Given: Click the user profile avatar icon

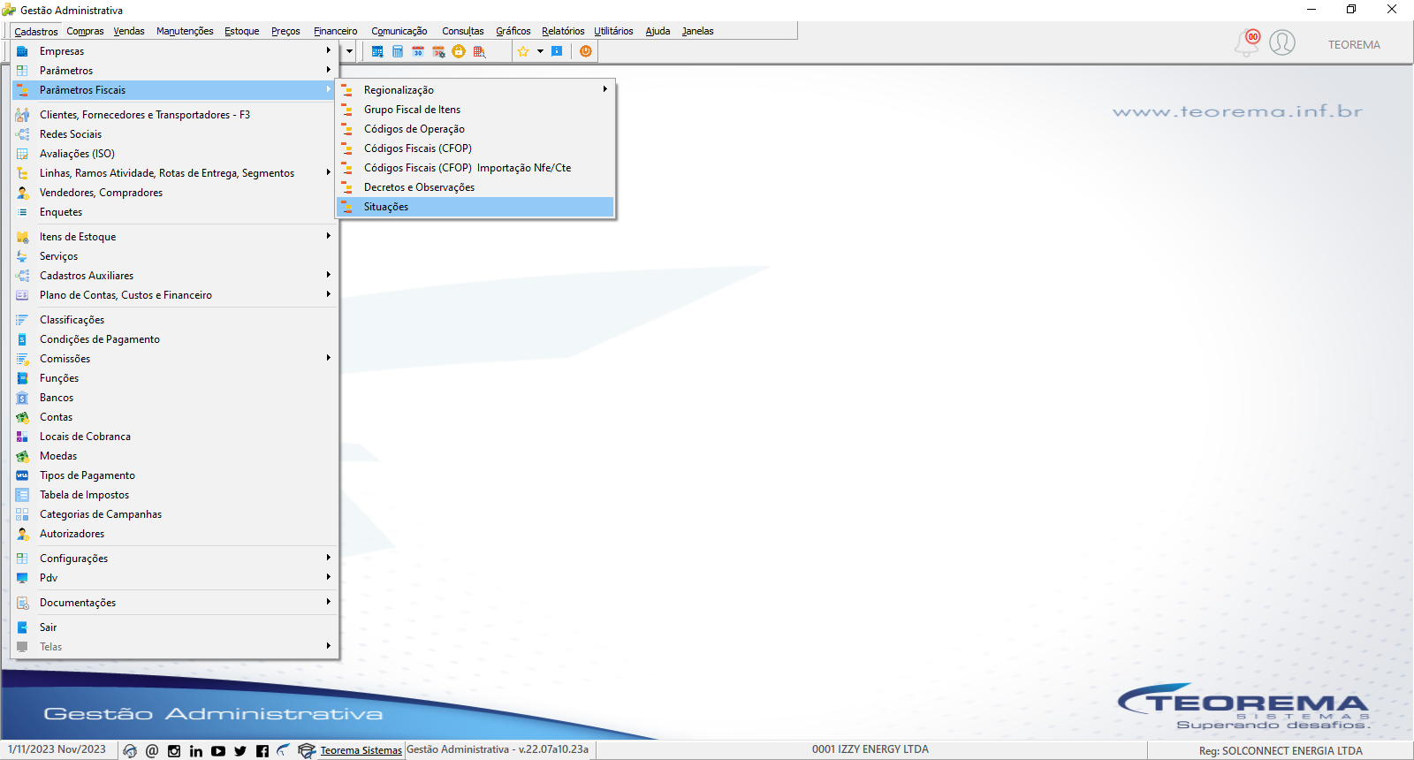Looking at the screenshot, I should 1282,42.
